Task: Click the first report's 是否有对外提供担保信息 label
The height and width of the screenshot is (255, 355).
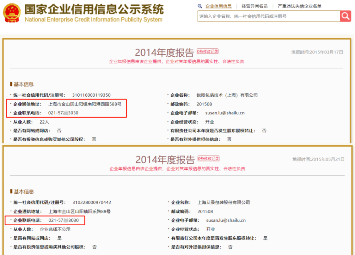Action: 195,139
